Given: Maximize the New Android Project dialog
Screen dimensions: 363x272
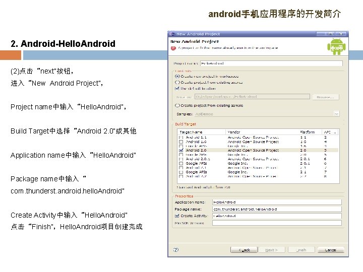Looking at the screenshot, I should pos(330,34).
